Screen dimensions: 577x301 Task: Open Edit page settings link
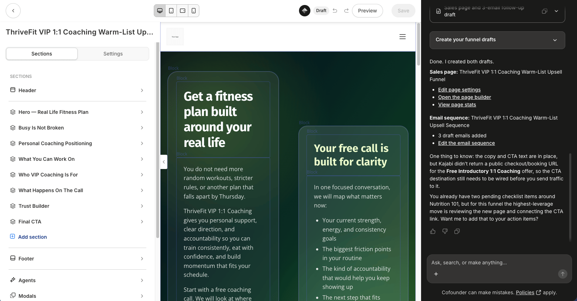(459, 90)
